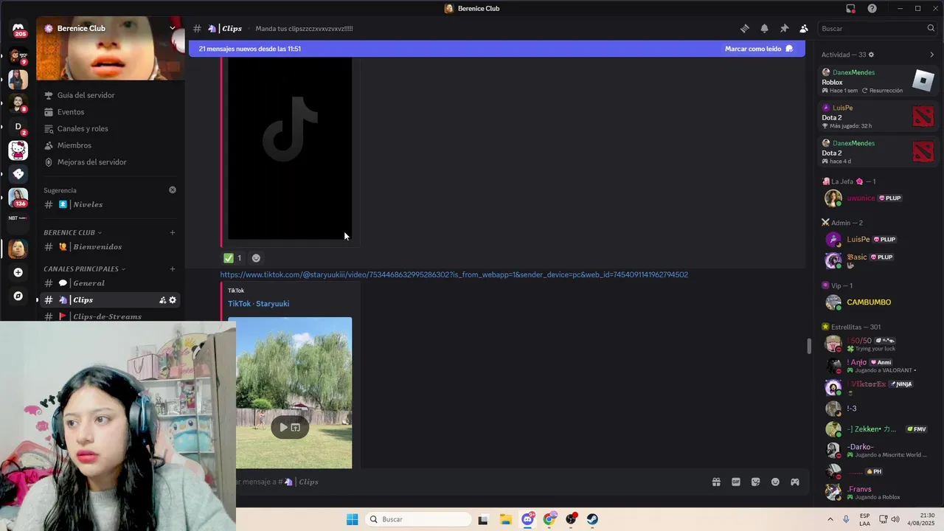Collapse the CANALES PRINCIPALES category
This screenshot has height=531, width=944.
tap(84, 268)
